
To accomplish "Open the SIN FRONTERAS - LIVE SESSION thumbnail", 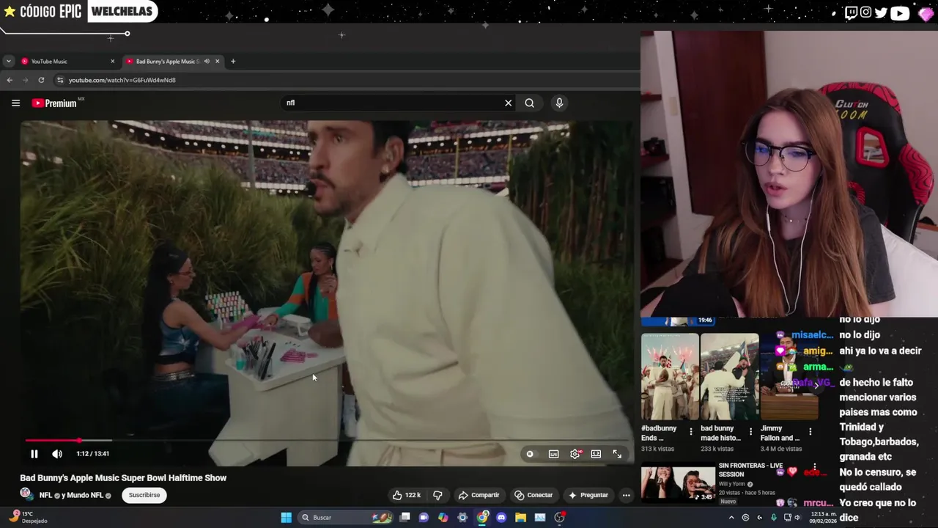I will 678,483.
